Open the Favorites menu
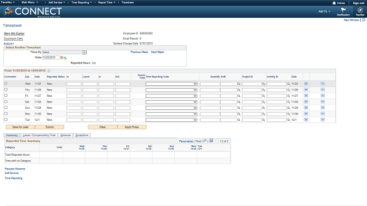This screenshot has width=367, height=206. 7,2
